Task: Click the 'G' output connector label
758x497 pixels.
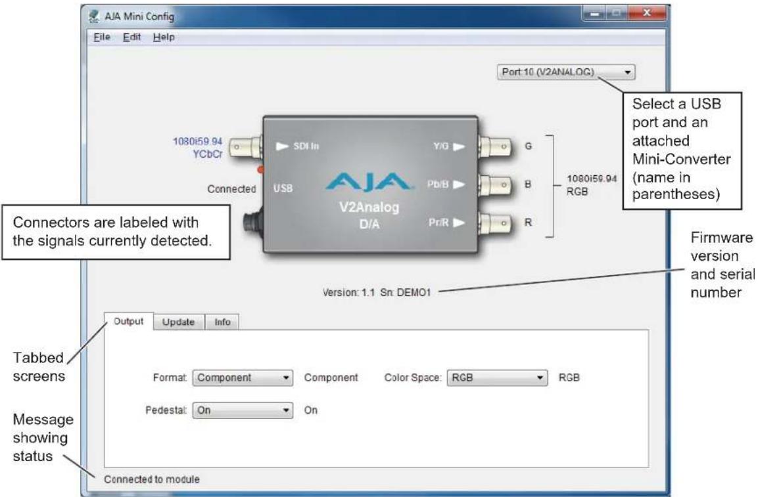Action: [x=529, y=146]
